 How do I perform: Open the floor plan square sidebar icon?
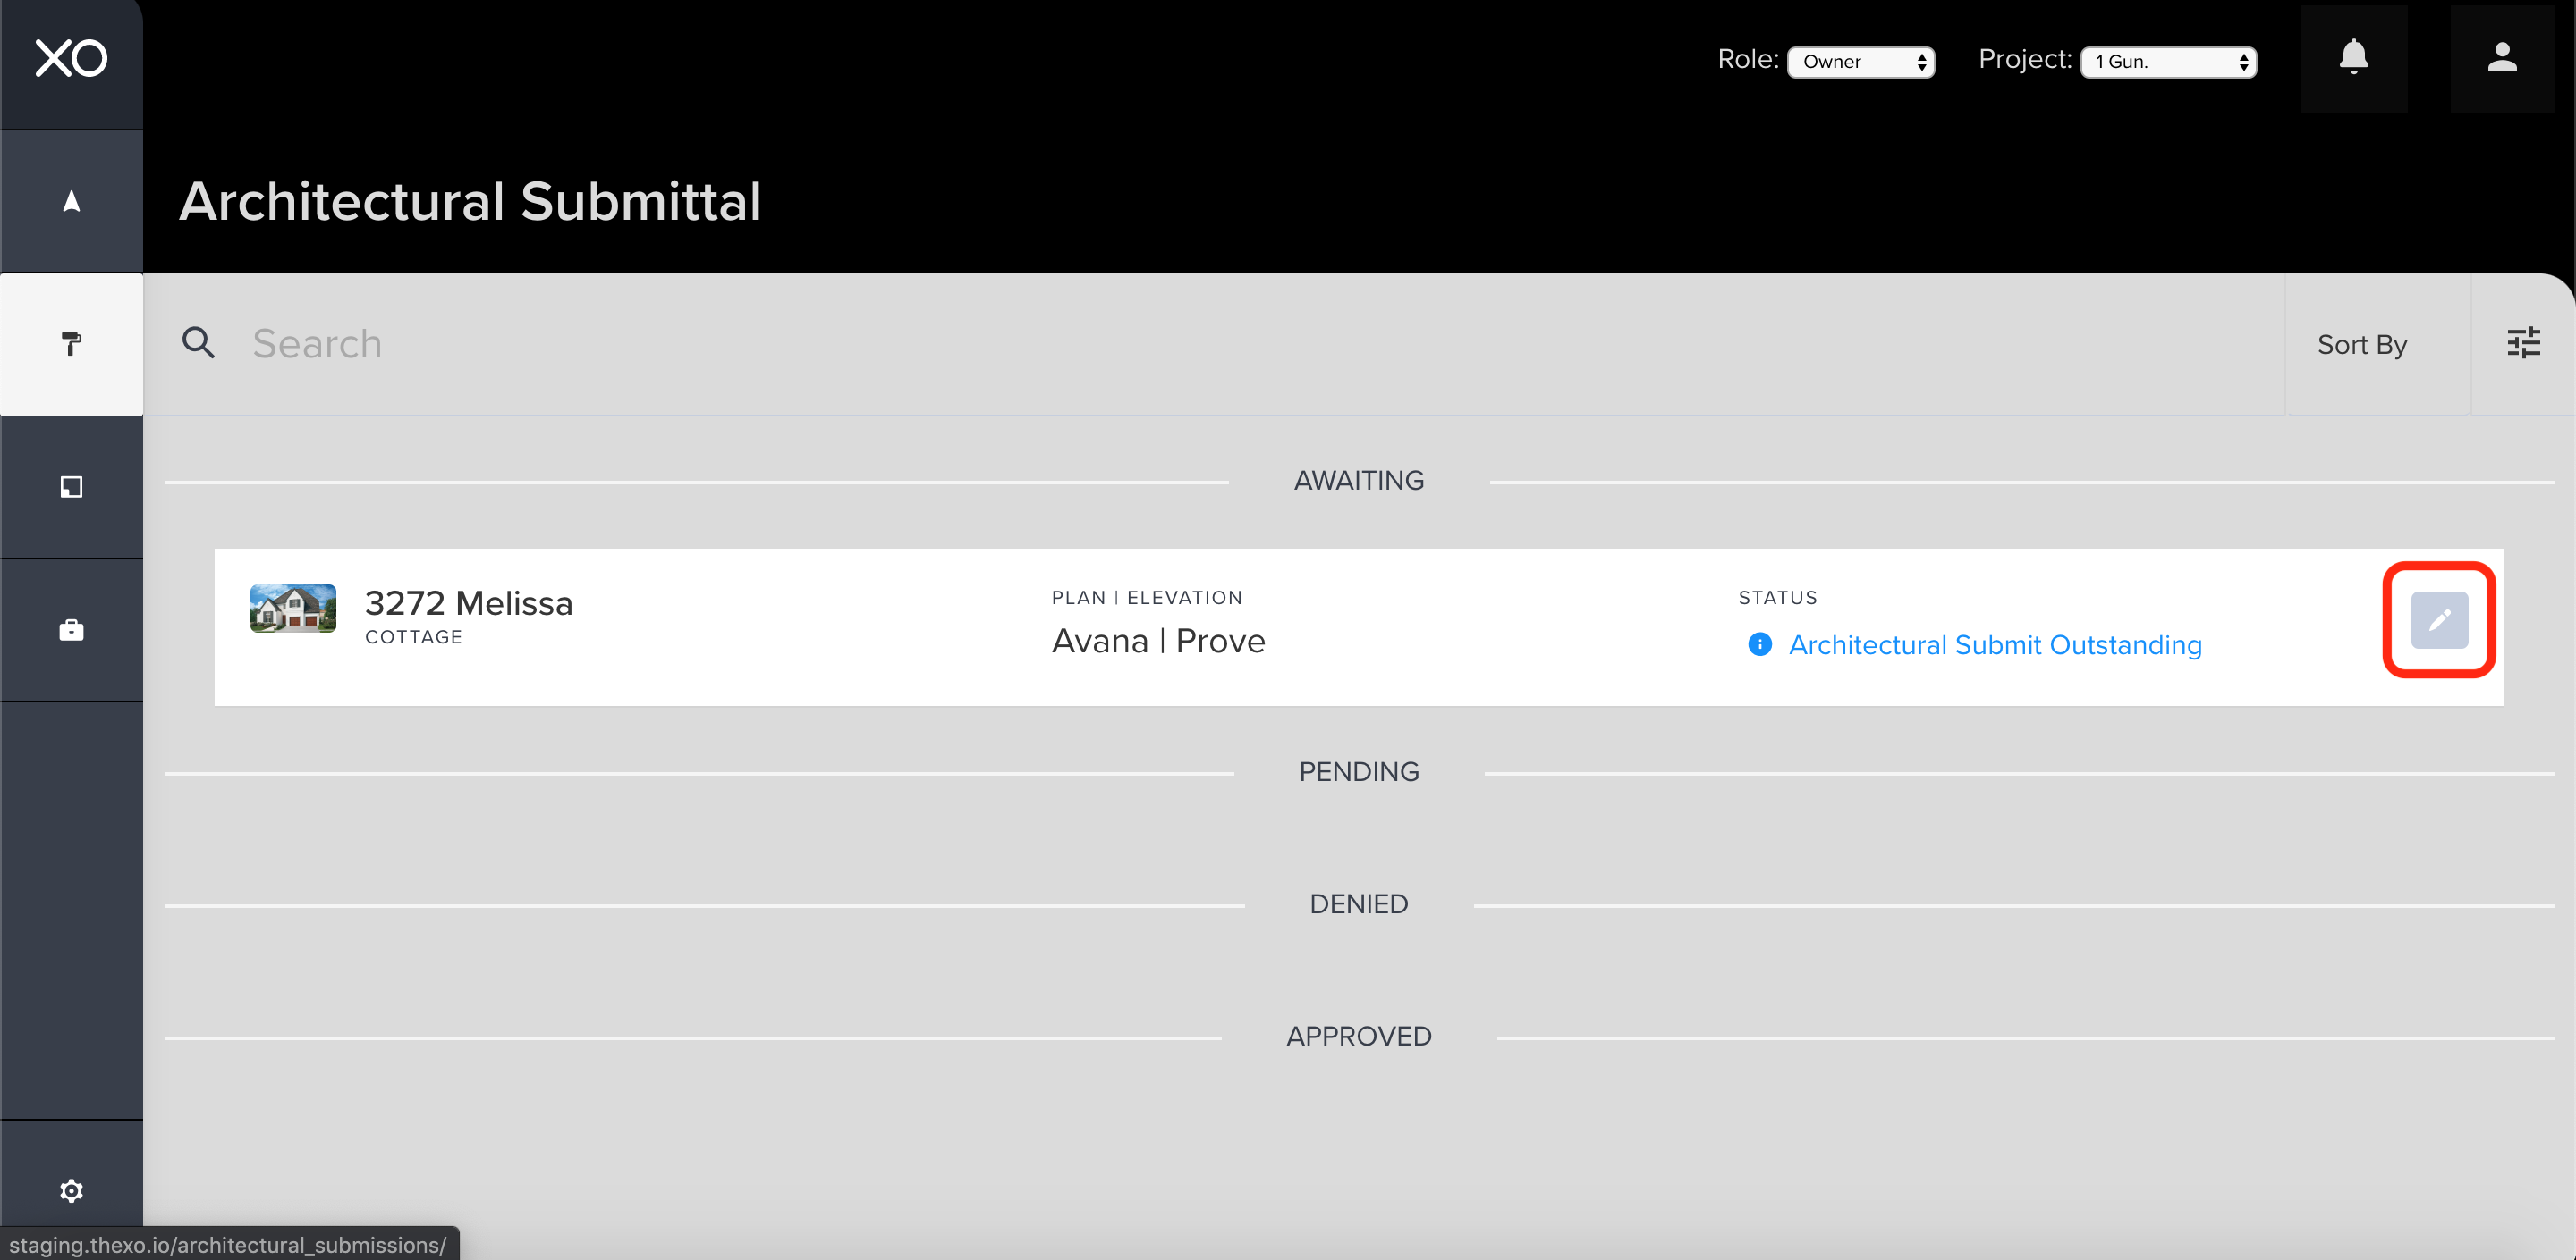[71, 487]
